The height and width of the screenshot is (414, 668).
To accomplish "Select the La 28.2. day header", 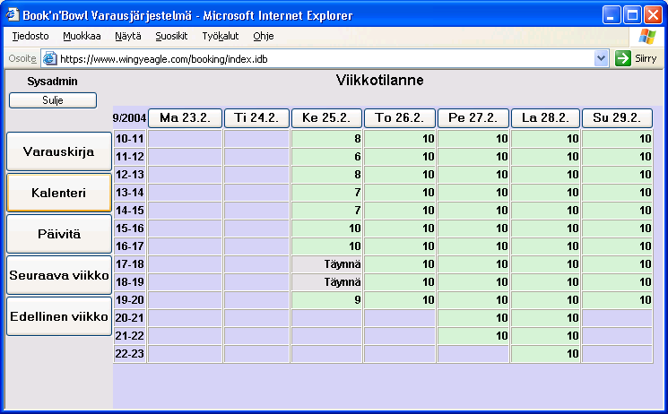I will [545, 118].
